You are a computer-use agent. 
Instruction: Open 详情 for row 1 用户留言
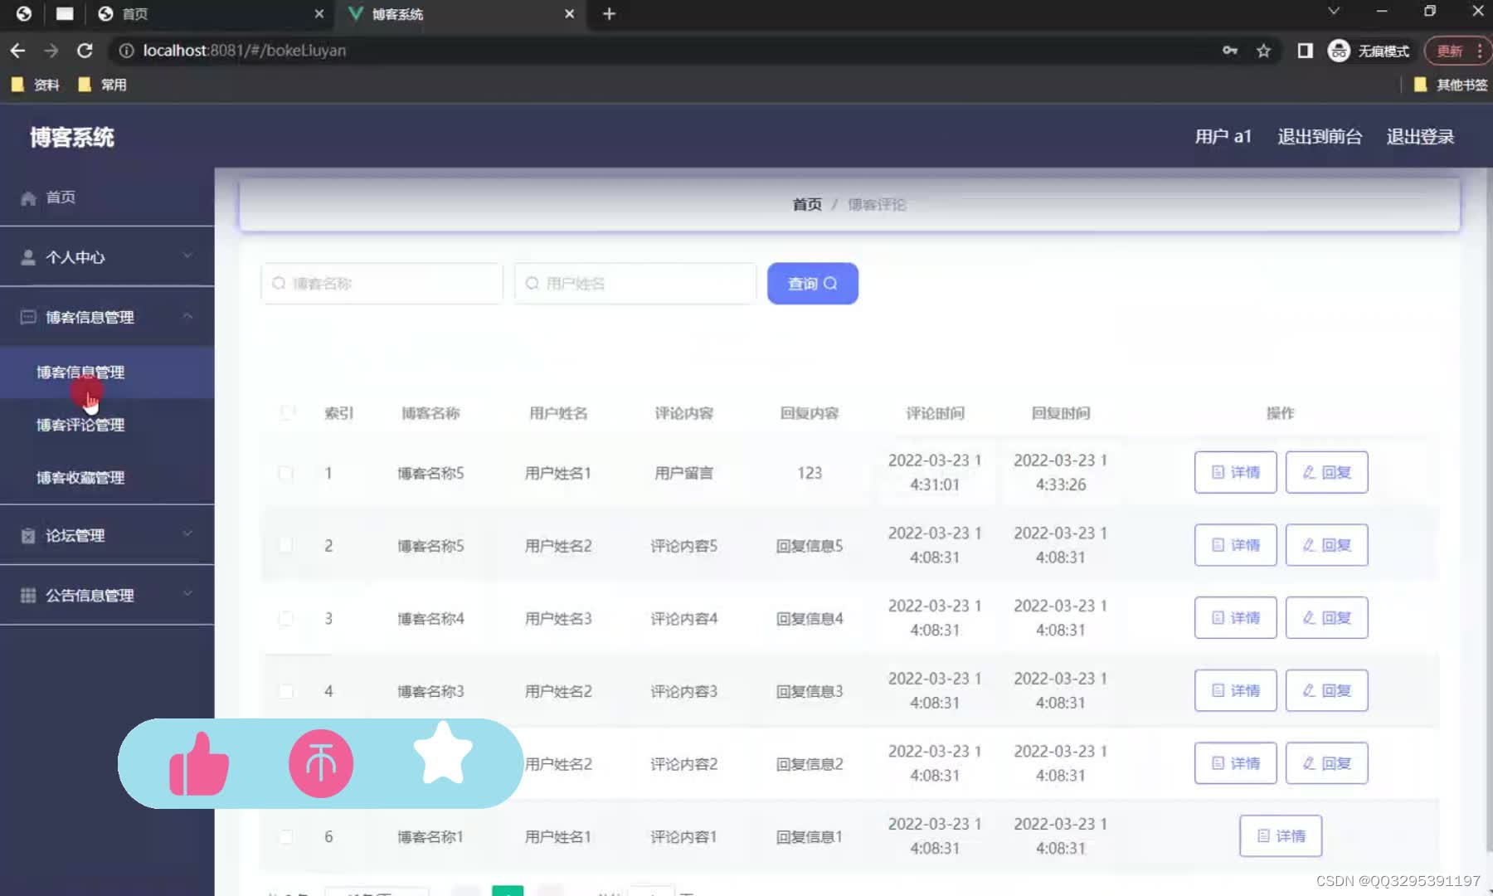pyautogui.click(x=1236, y=472)
